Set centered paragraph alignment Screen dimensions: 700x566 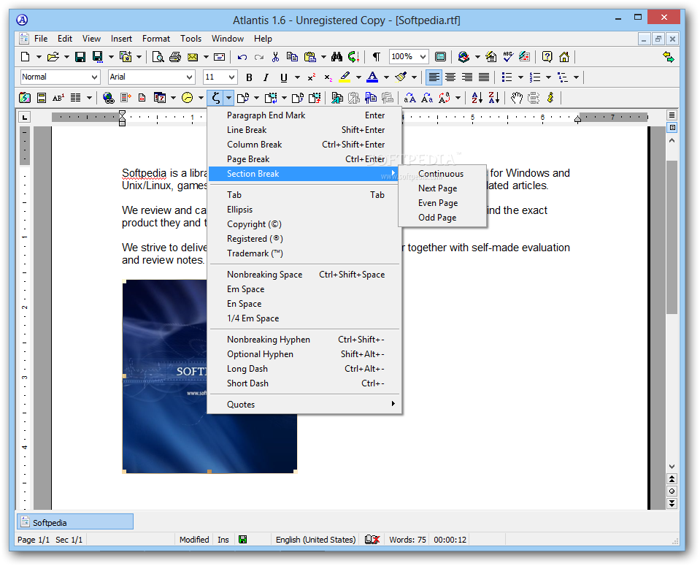[450, 77]
